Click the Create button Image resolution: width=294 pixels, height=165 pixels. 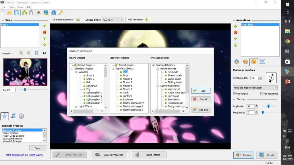(x=267, y=155)
